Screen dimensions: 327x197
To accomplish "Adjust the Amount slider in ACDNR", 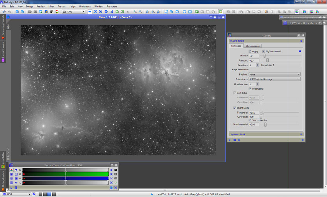I will (267, 60).
